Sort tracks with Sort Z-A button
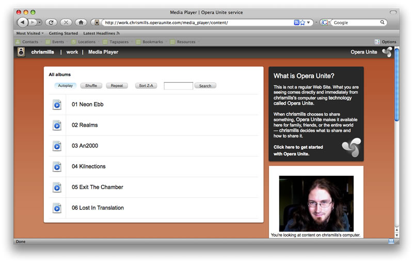 click(x=146, y=86)
